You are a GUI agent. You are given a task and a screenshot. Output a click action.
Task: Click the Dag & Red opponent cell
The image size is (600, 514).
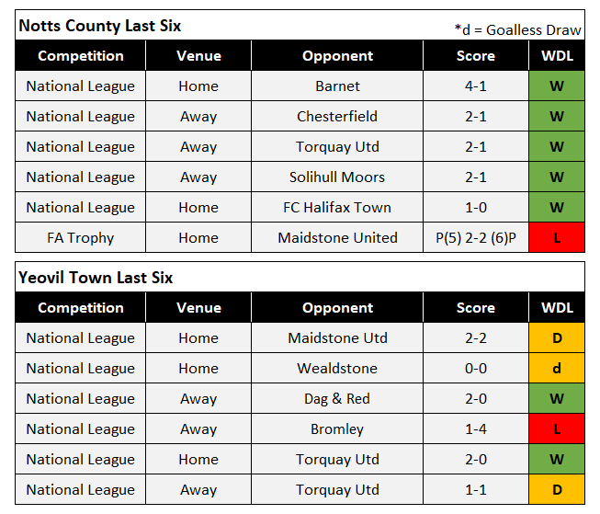click(337, 399)
